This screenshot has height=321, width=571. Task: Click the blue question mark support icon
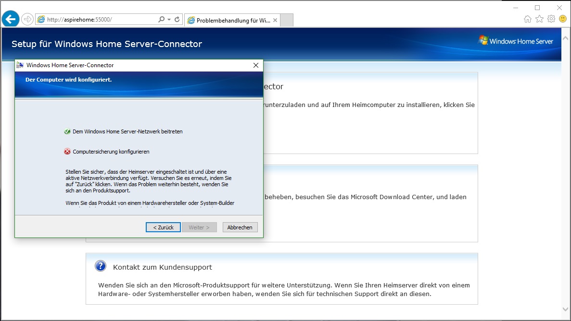100,266
